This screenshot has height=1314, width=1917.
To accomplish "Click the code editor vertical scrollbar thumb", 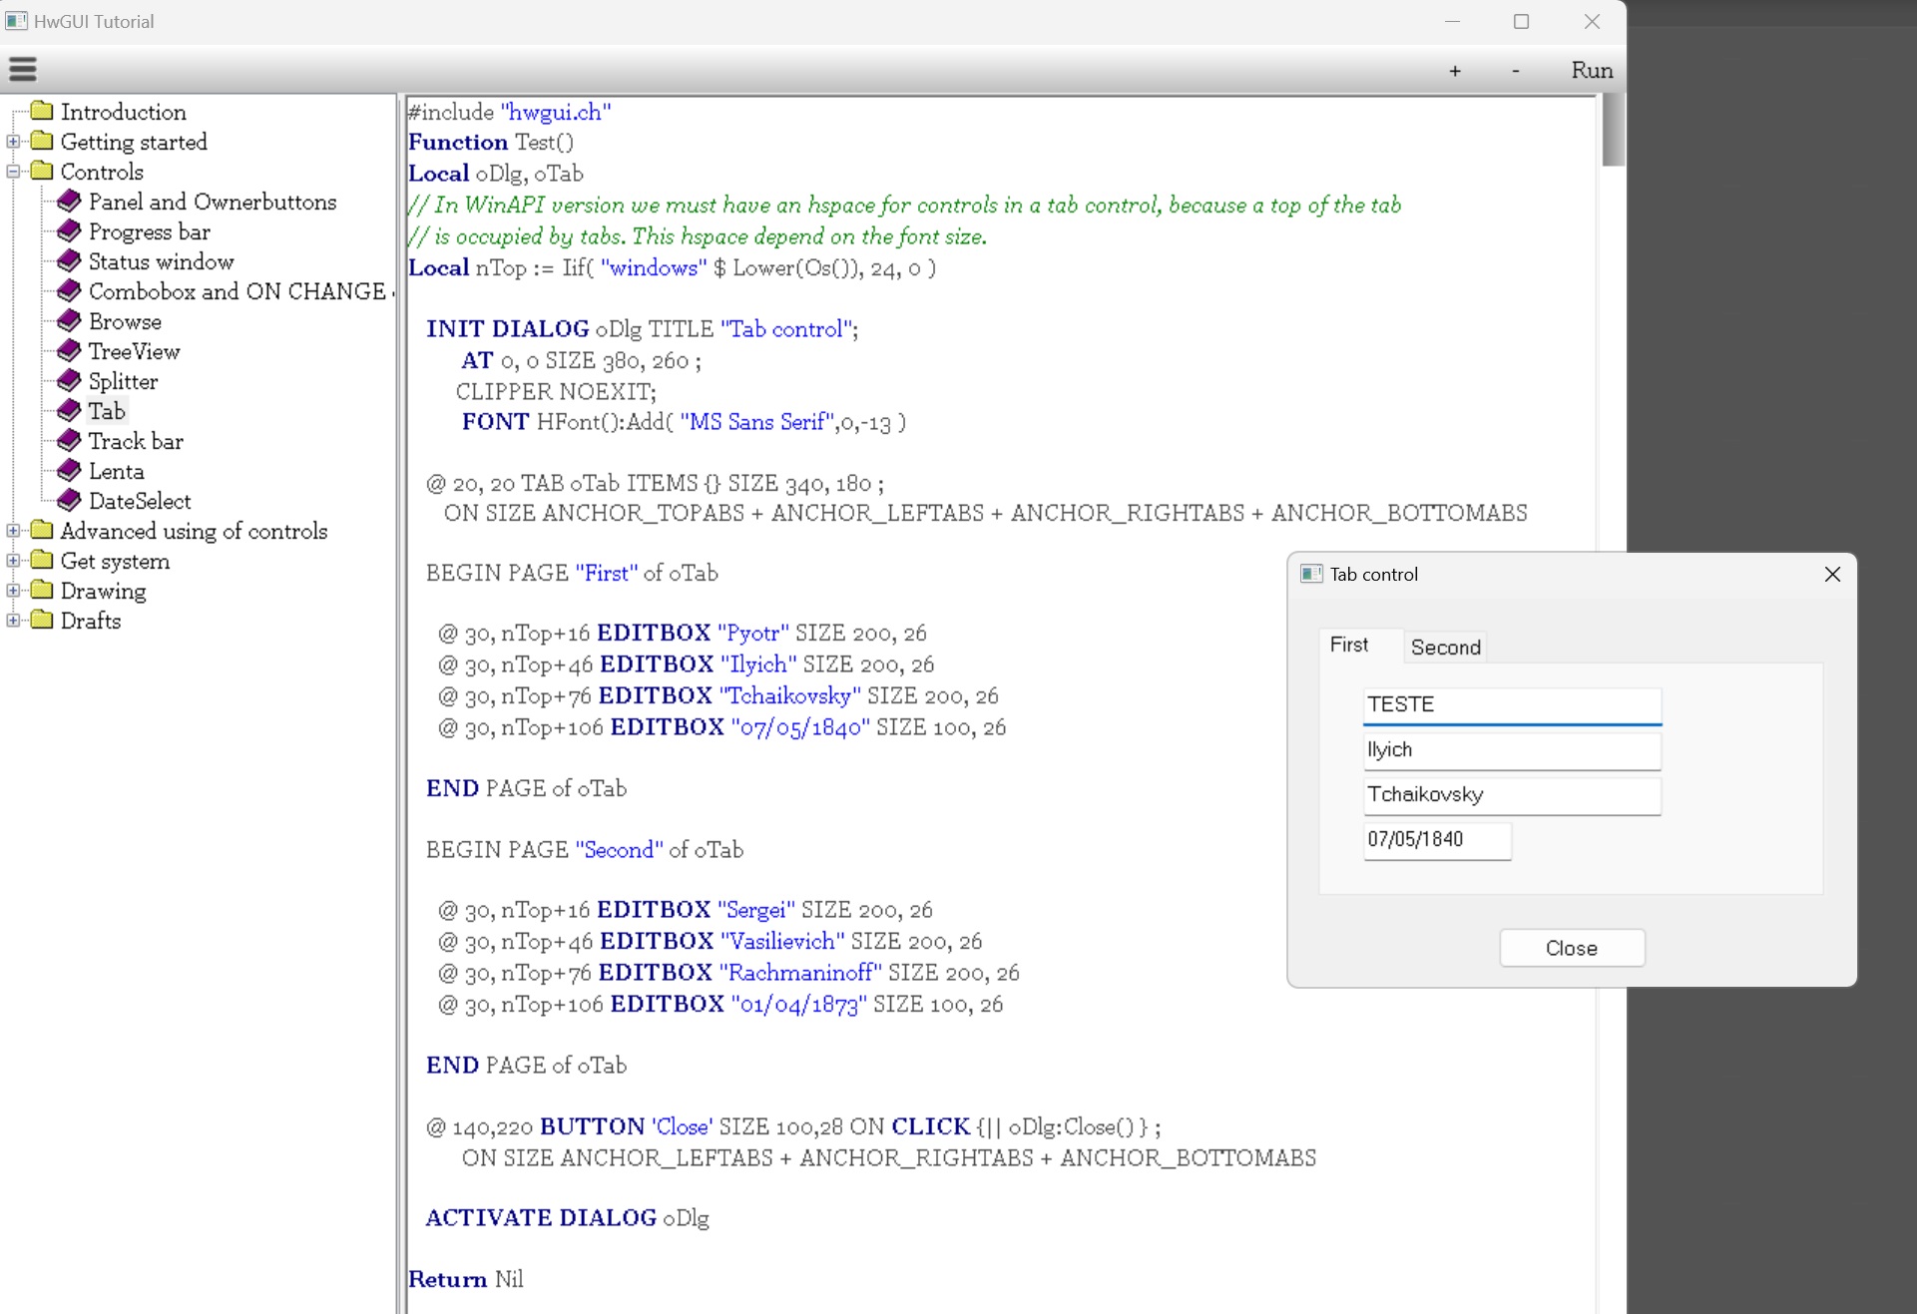I will pos(1613,130).
